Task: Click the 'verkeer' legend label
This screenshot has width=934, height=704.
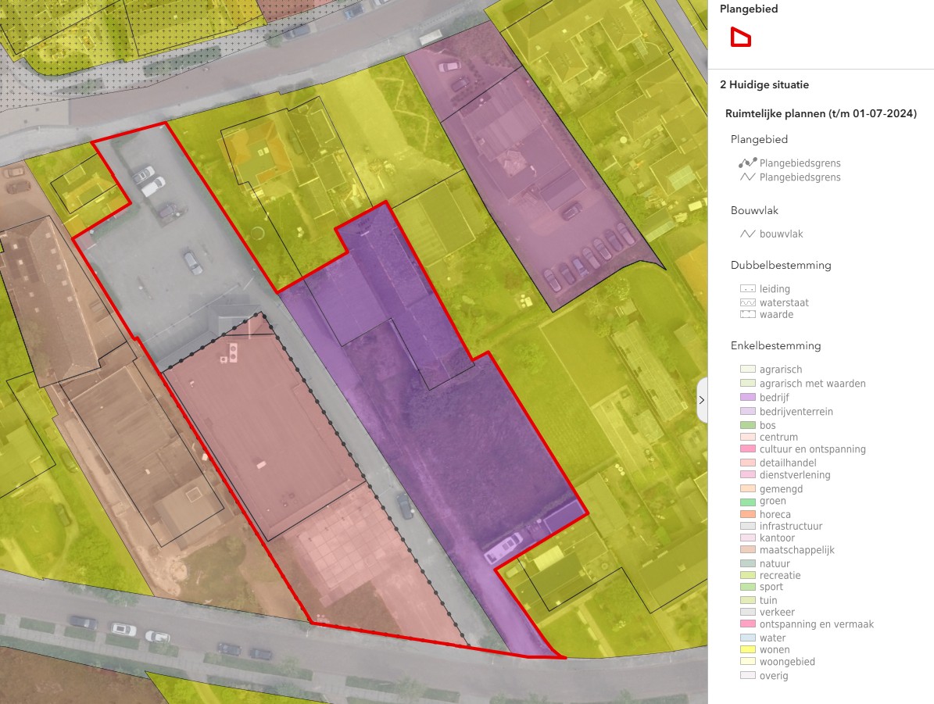Action: pos(777,613)
